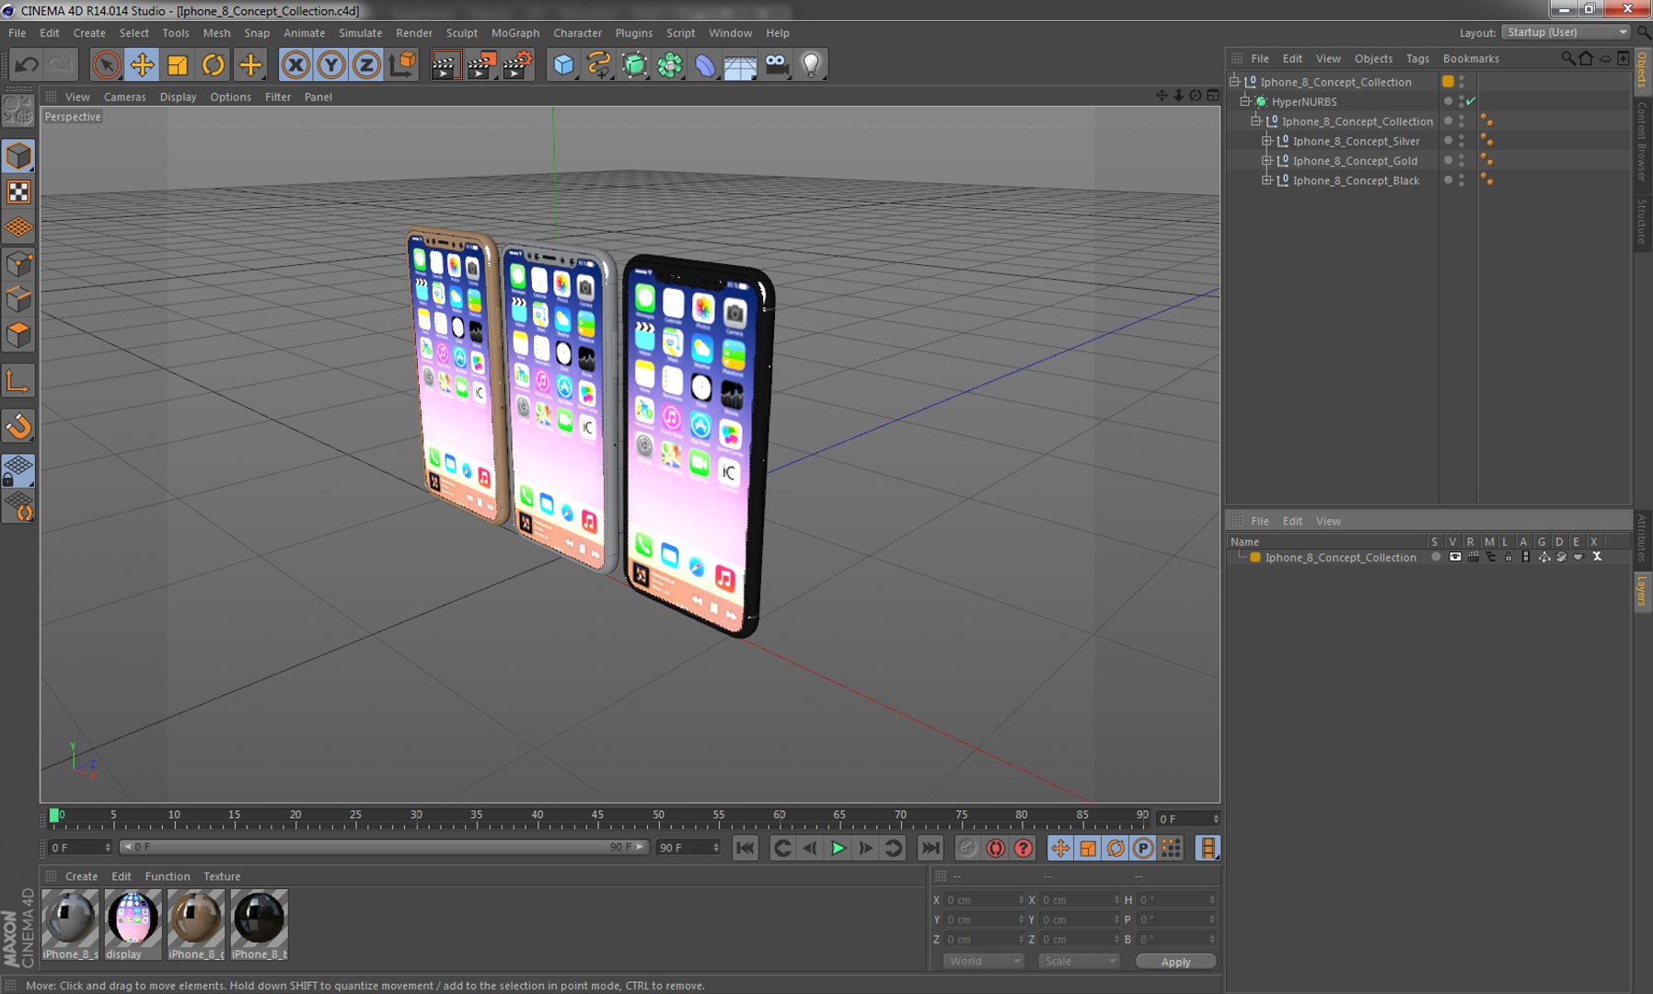Add a Camera object
Image resolution: width=1653 pixels, height=994 pixels.
click(776, 64)
